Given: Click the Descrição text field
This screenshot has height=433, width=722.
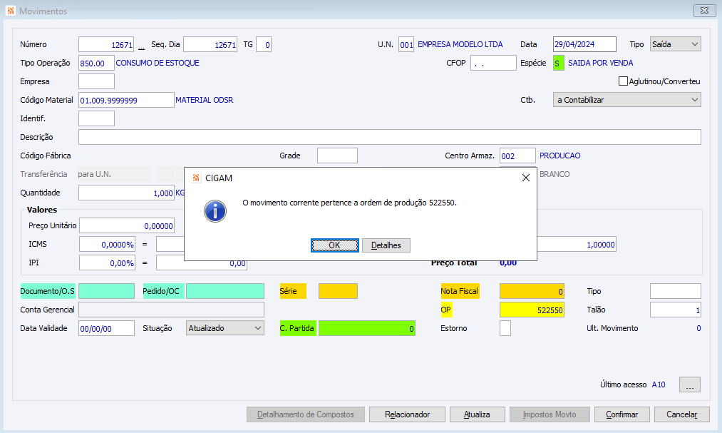Looking at the screenshot, I should (390, 137).
